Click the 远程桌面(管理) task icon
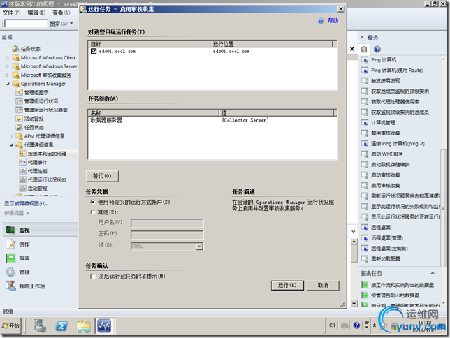Viewport: 450px width, 338px height. pyautogui.click(x=365, y=238)
